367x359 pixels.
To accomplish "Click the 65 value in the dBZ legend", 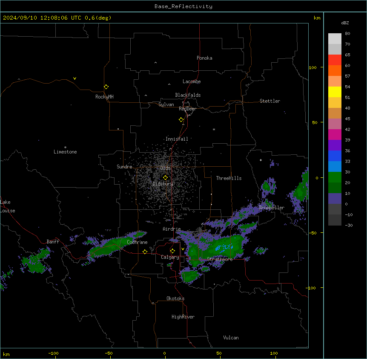I will coord(347,55).
